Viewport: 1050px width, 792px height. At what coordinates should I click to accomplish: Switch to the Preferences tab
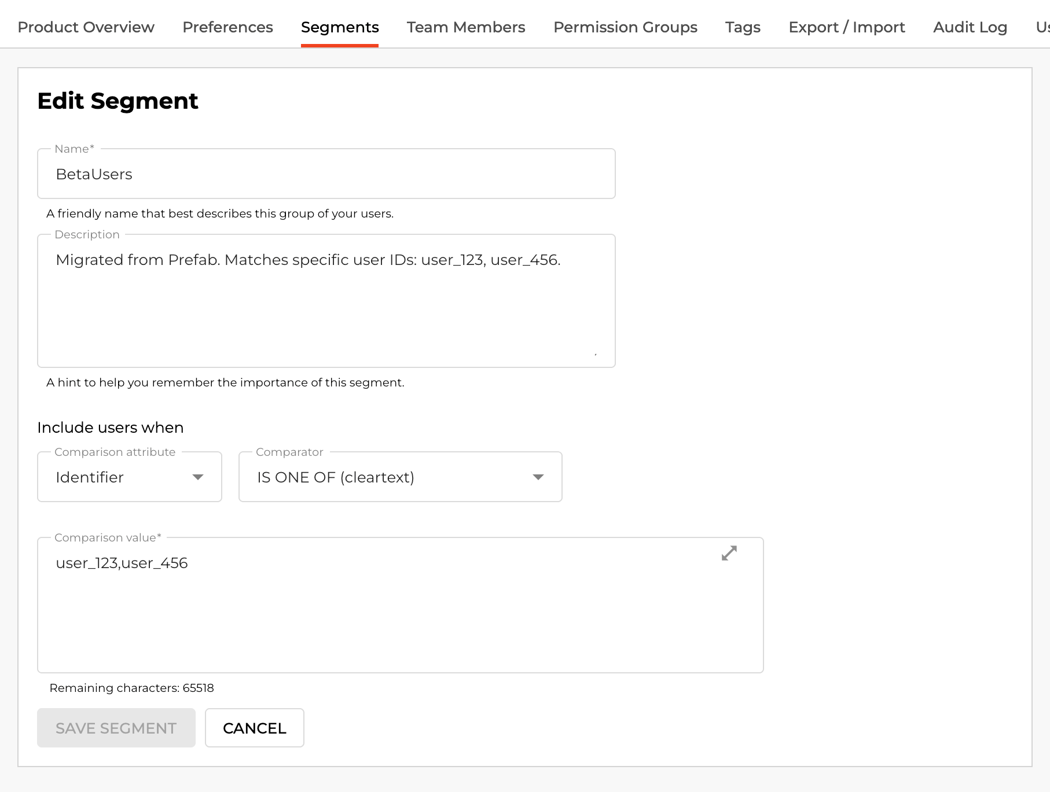pyautogui.click(x=227, y=27)
